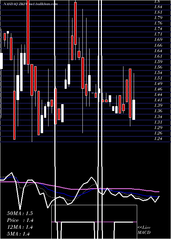Click the 1.44 price axis label

click(158, 95)
